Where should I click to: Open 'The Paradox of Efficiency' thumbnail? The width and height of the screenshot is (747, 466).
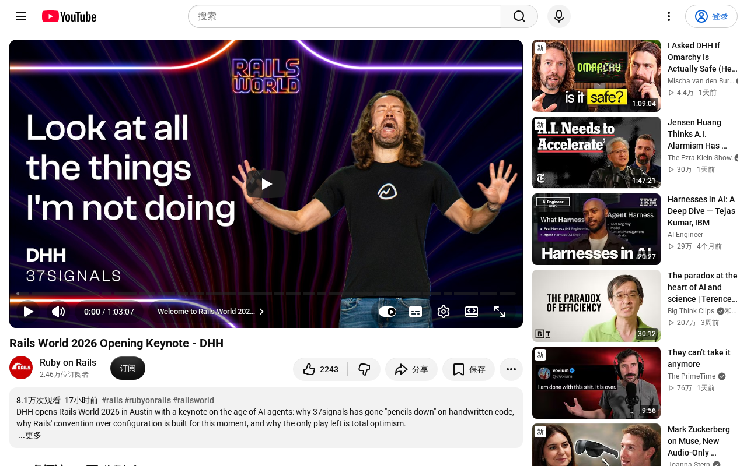(x=596, y=306)
